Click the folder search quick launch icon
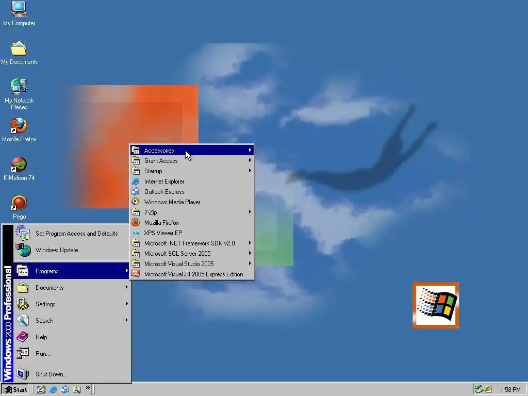The image size is (528, 396). [76, 389]
